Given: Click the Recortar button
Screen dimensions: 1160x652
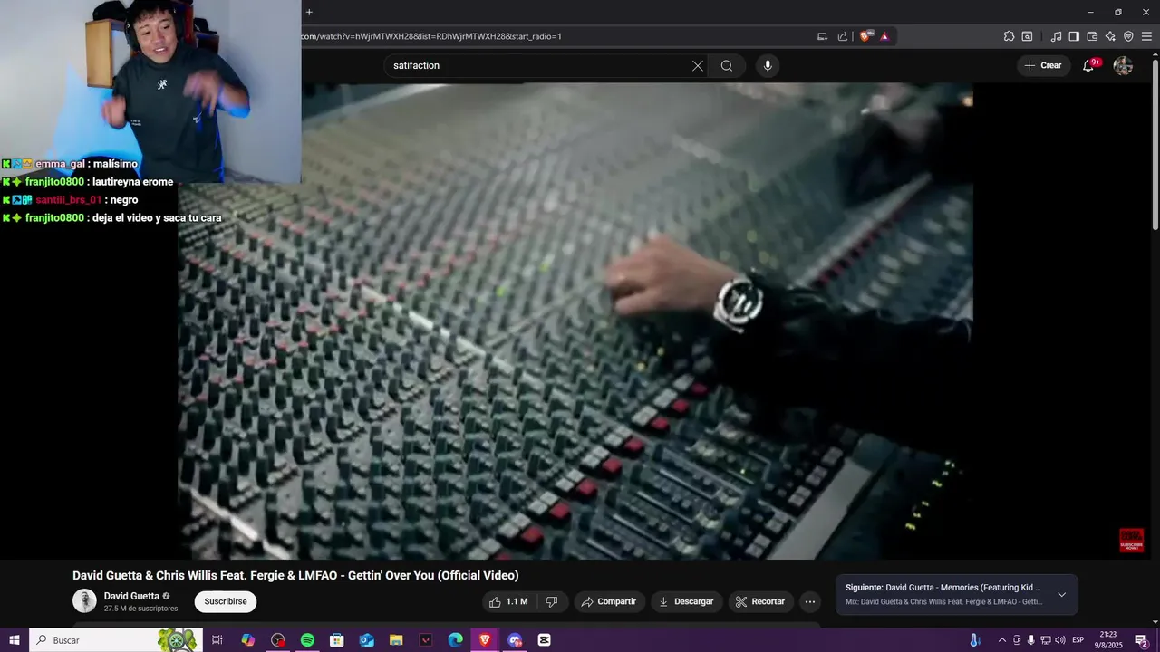Looking at the screenshot, I should (x=760, y=601).
